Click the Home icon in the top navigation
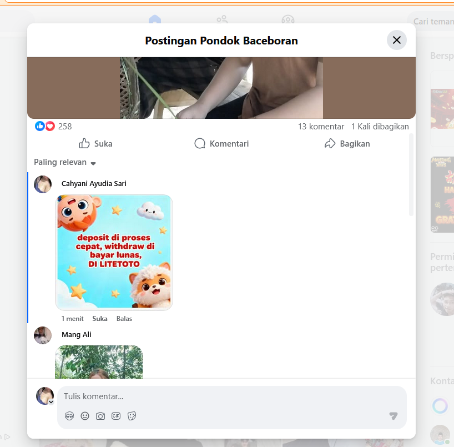454x447 pixels. tap(155, 19)
